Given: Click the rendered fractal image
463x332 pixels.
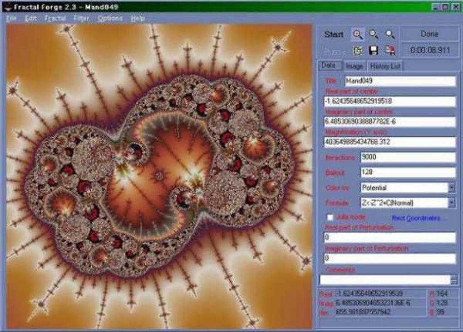Looking at the screenshot, I should (x=159, y=176).
